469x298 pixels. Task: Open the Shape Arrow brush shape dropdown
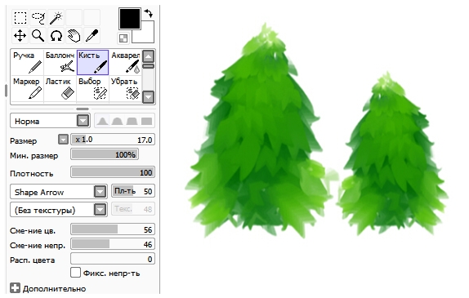(x=59, y=192)
